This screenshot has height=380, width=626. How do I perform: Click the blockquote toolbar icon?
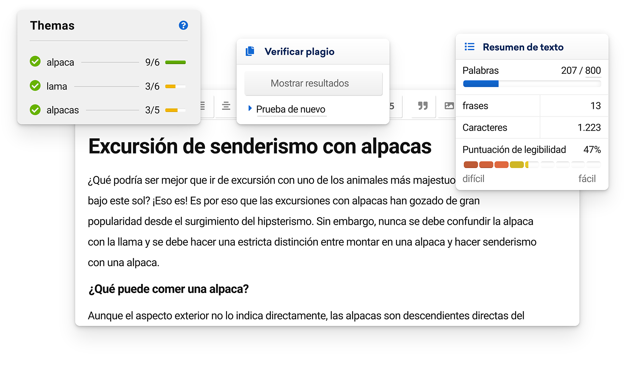coord(423,106)
